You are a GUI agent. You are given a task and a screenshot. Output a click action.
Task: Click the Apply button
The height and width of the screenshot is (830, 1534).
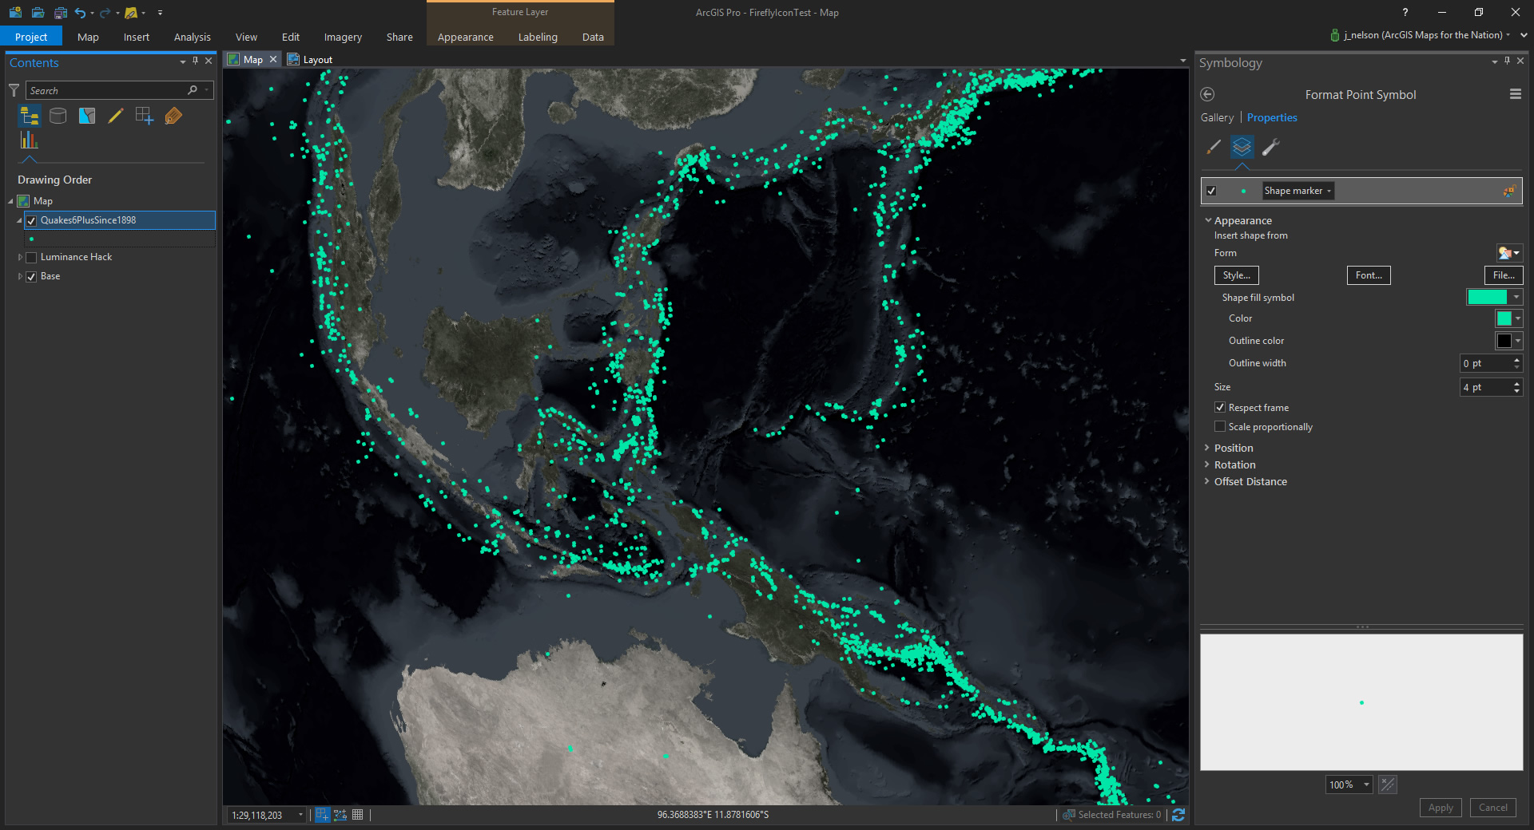1441,808
